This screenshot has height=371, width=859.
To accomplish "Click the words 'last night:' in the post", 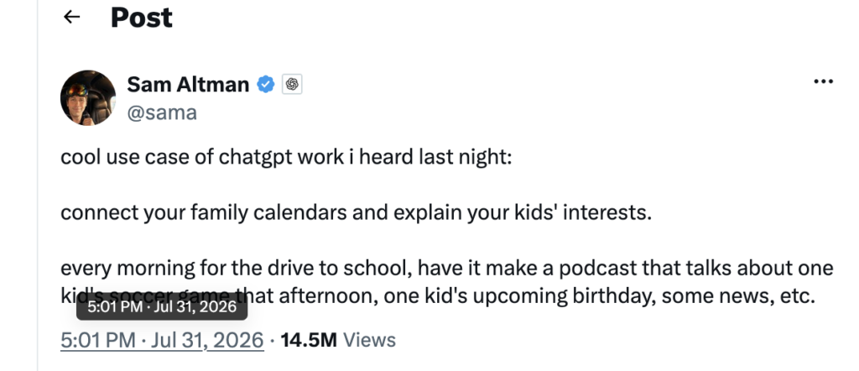I will 466,157.
